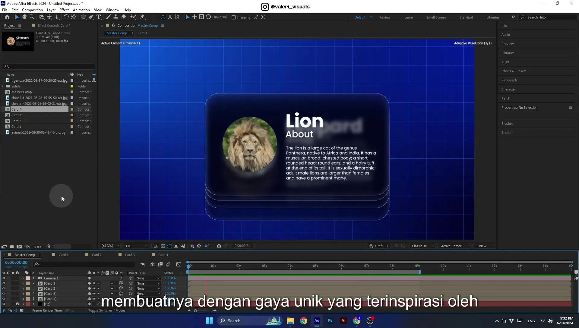Viewport: 579px width, 328px height.
Task: Create a new folder in Project panel
Action: pos(11,247)
